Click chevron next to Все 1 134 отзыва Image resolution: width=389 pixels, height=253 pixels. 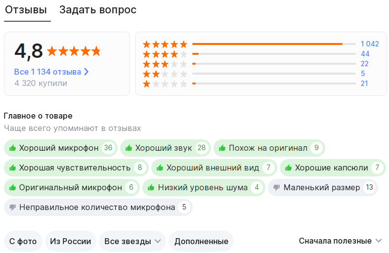(86, 72)
